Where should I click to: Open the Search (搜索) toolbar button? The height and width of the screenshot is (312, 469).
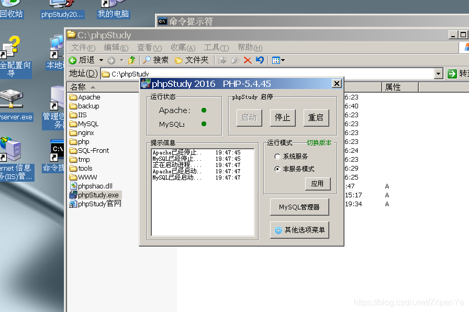click(155, 60)
